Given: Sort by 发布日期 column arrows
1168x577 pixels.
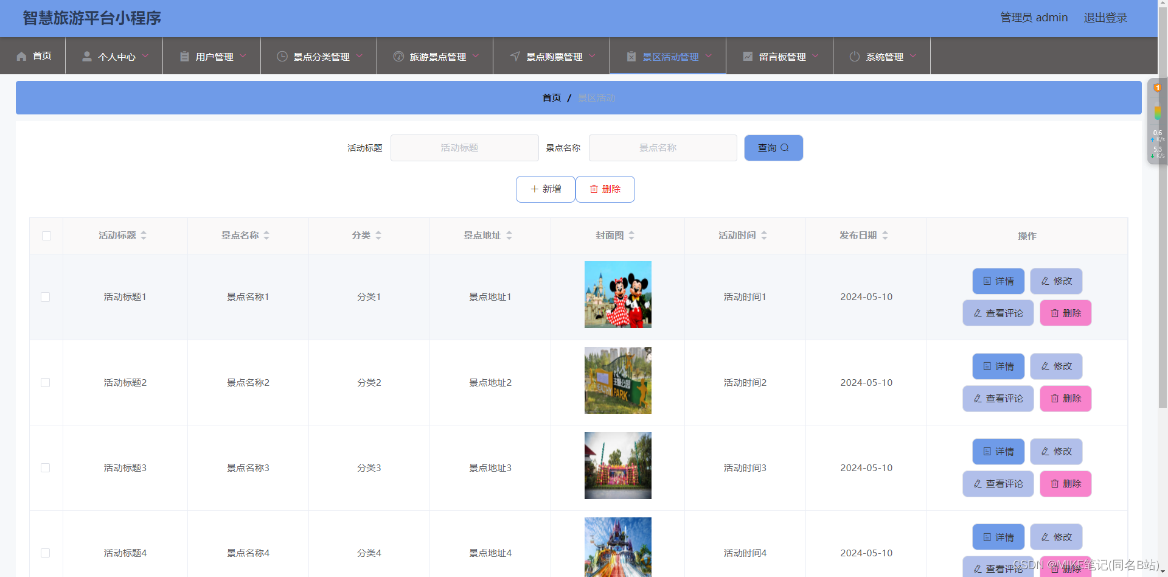Looking at the screenshot, I should [x=885, y=236].
